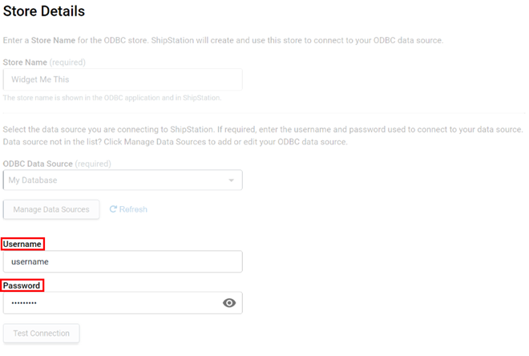Click the Test Connection button
The width and height of the screenshot is (529, 356).
click(x=42, y=334)
